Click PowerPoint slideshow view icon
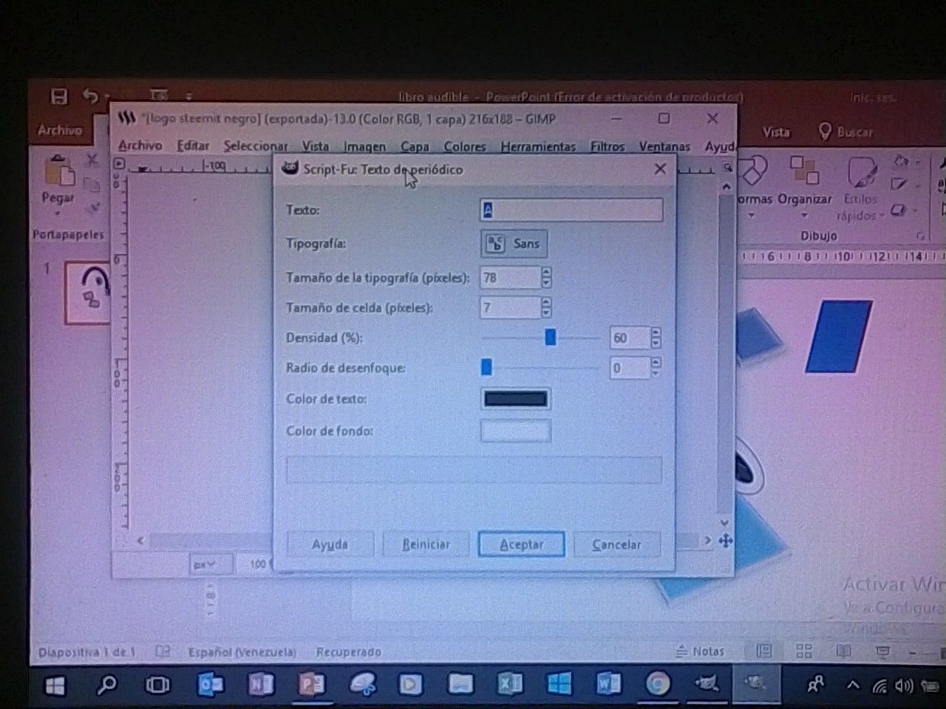 pos(882,651)
